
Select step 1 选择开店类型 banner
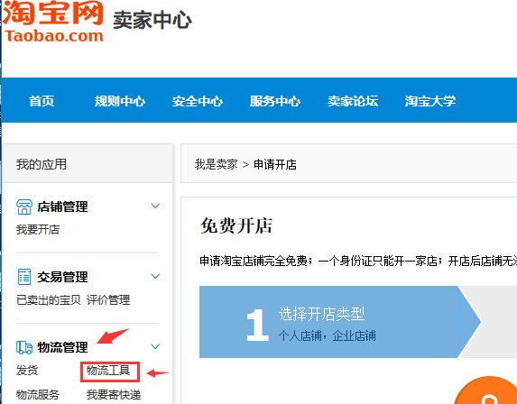click(x=339, y=322)
